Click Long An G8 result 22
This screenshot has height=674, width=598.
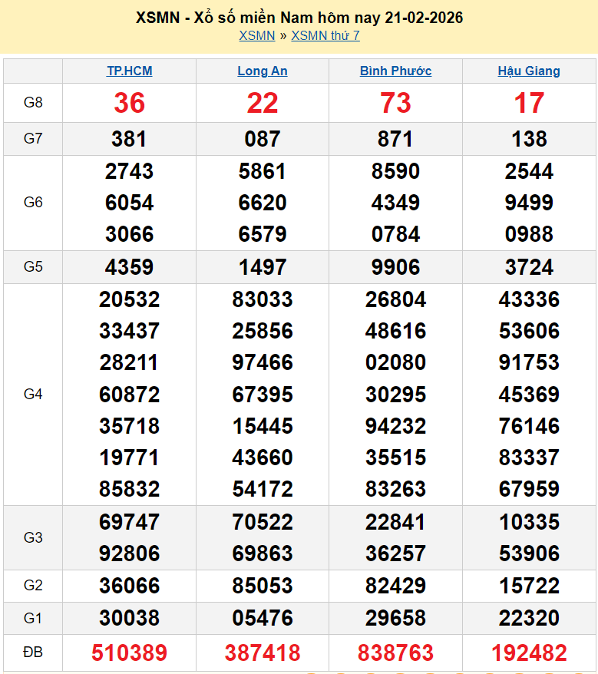click(263, 103)
